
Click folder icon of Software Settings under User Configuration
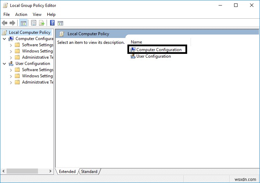[17, 70]
